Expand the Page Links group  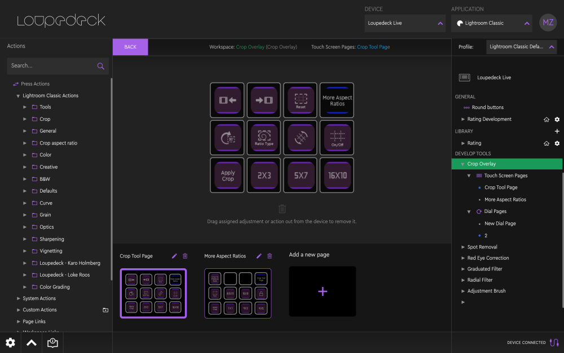19,321
